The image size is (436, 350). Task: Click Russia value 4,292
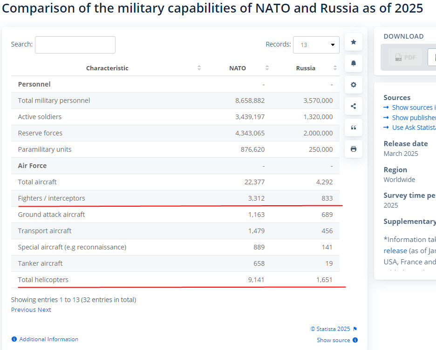[x=324, y=182]
